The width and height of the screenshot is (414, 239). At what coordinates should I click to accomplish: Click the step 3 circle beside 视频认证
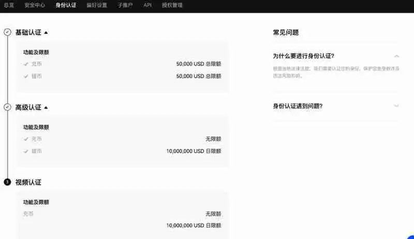[x=7, y=182]
